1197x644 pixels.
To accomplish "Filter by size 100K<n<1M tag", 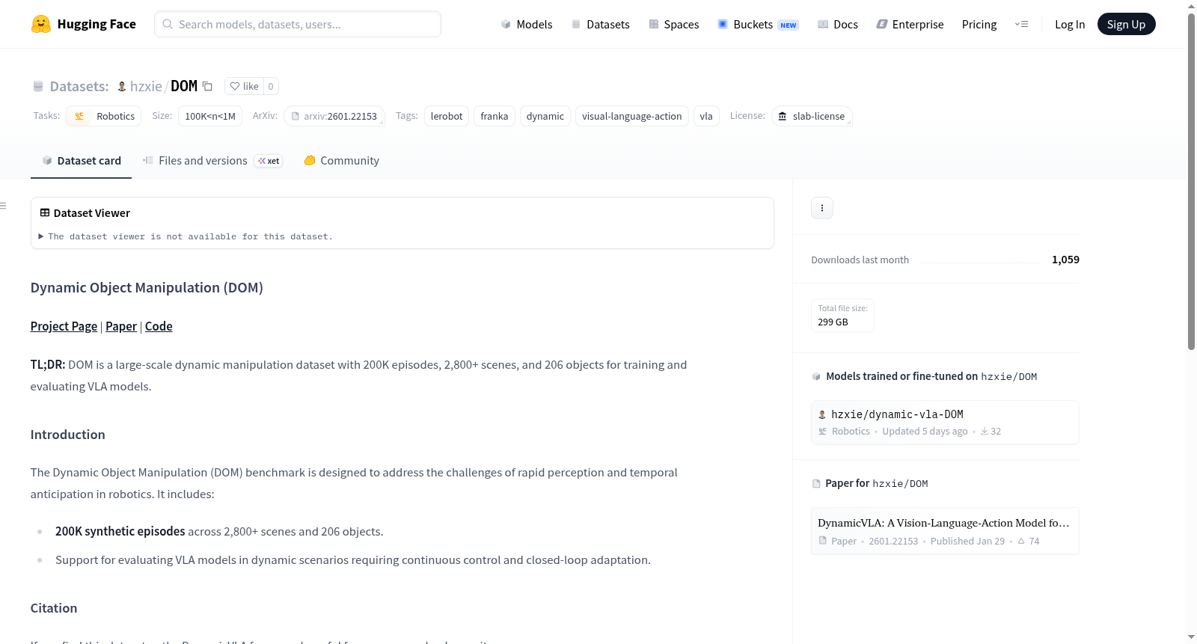I will tap(210, 116).
